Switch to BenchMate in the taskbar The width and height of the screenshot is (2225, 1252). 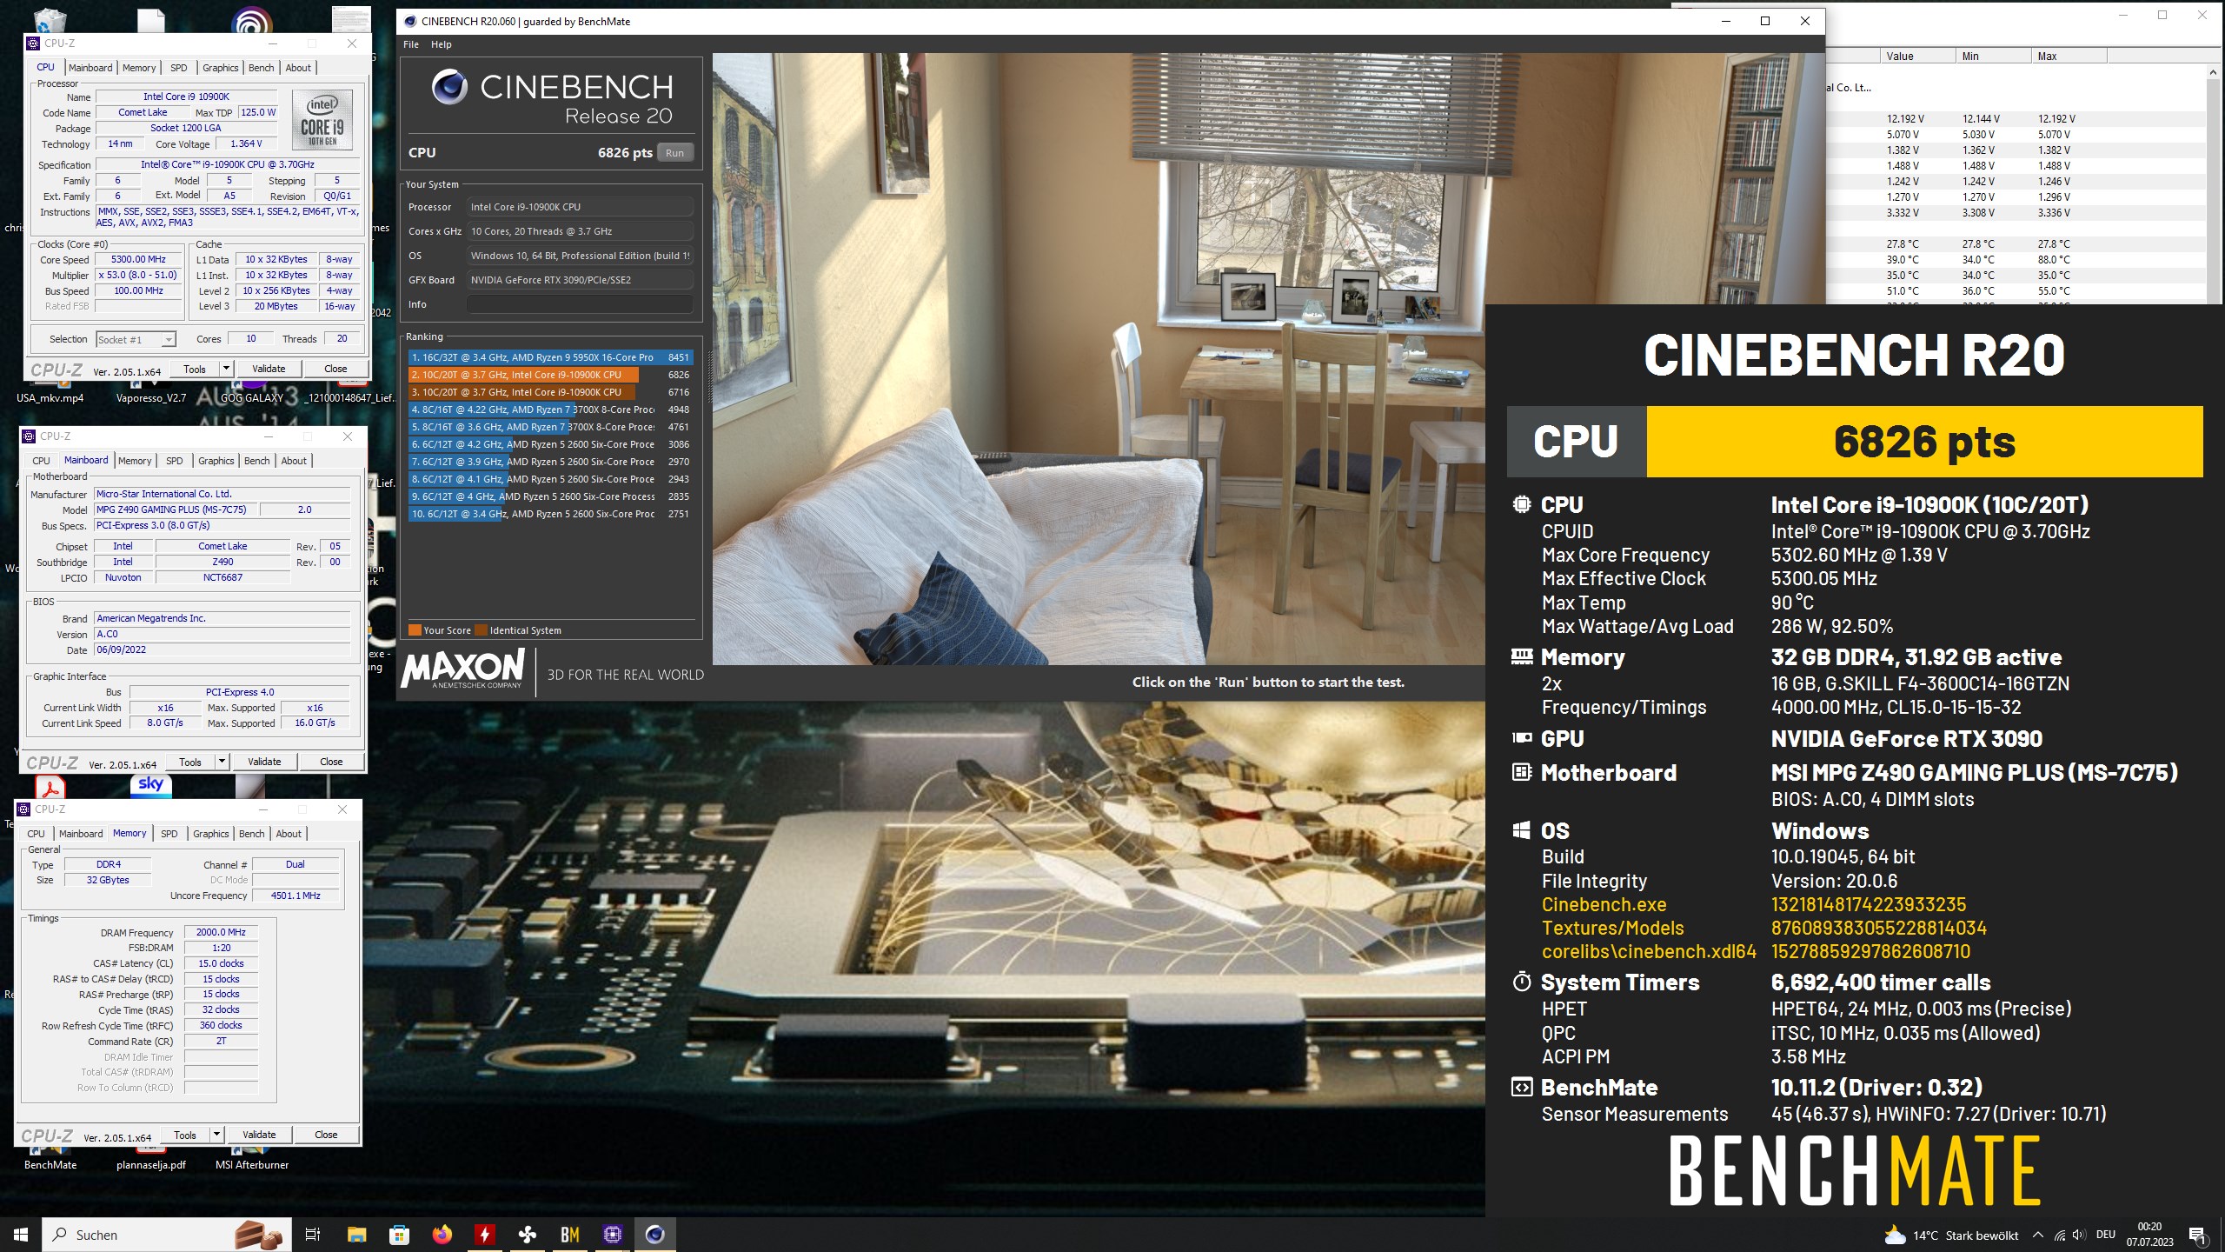[570, 1235]
